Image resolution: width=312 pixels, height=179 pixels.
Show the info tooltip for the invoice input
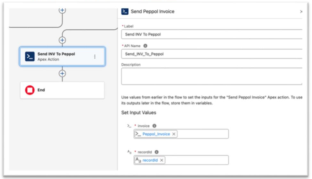pos(154,126)
